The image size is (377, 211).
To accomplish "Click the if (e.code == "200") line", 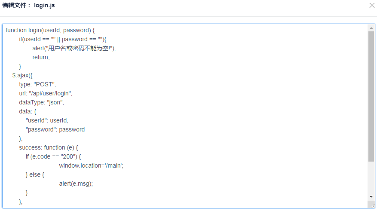I will point(53,157).
